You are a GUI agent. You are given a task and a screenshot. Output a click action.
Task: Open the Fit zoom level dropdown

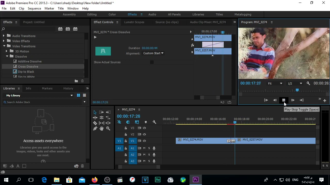(275, 84)
